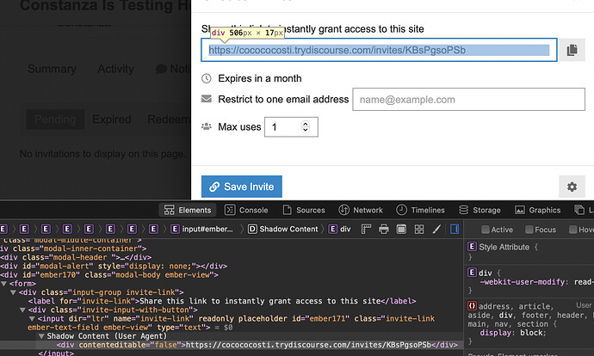594x356 pixels.
Task: Collapse the input-group invite-link div node
Action: point(13,292)
